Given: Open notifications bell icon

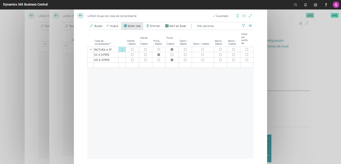Looking at the screenshot, I should [x=306, y=5].
